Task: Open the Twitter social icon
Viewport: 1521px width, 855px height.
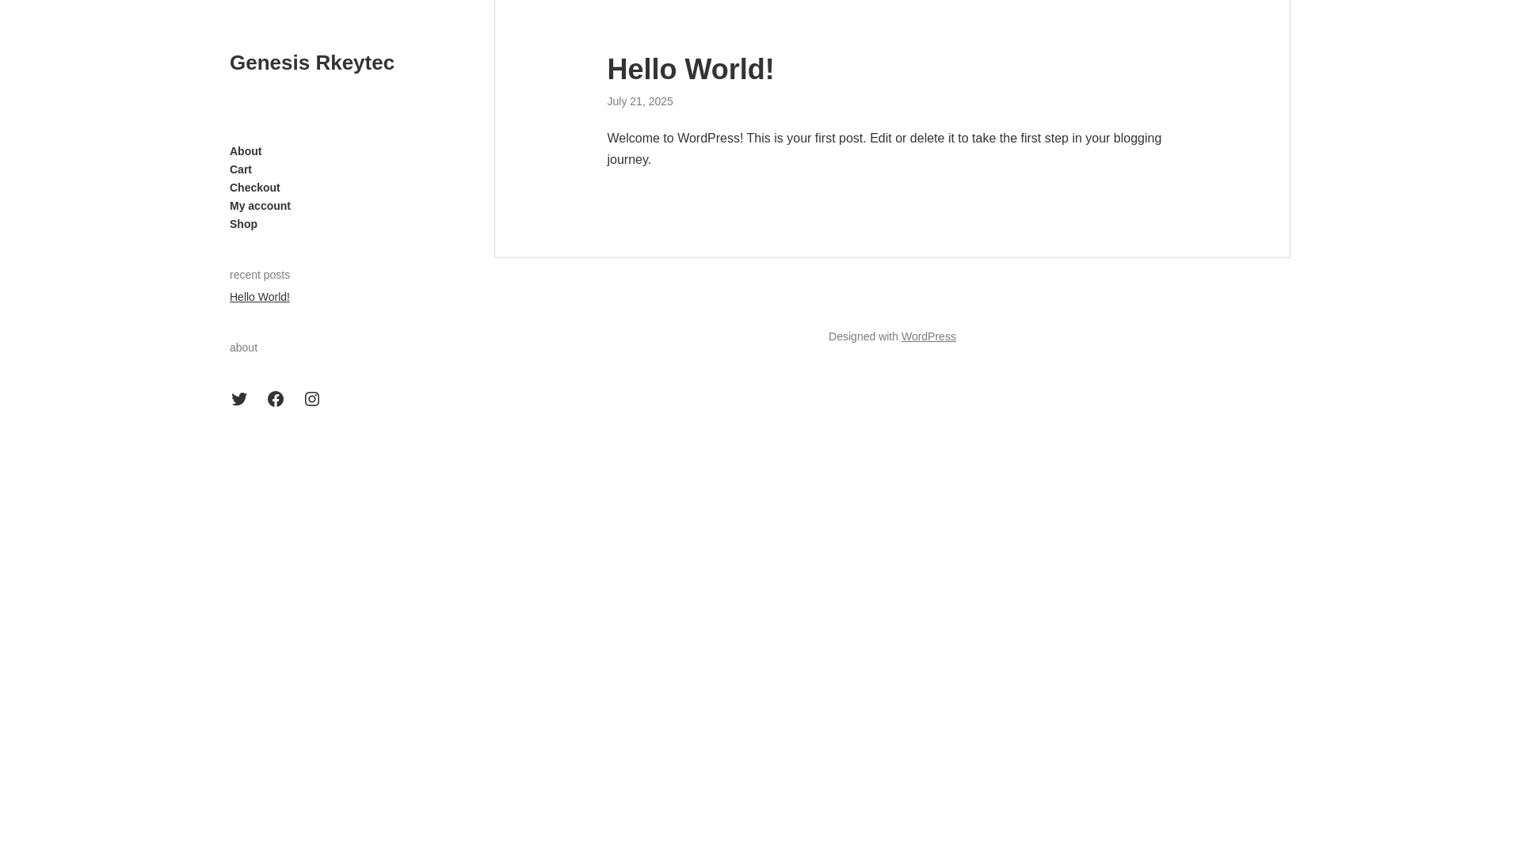Action: (239, 399)
